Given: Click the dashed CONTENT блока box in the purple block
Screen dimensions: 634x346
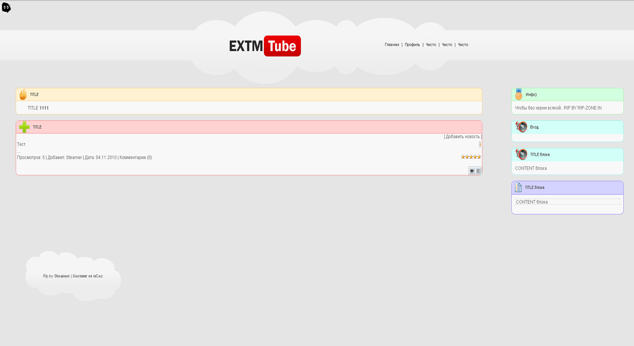Looking at the screenshot, I should [x=568, y=202].
